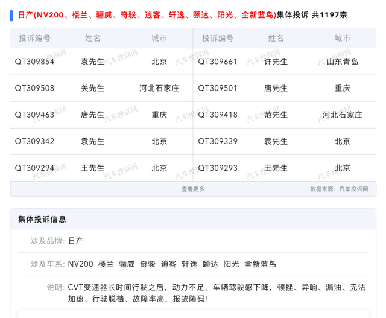Click 全新蓝鸟 in the 涉及车系 row
The width and height of the screenshot is (386, 318).
[260, 264]
